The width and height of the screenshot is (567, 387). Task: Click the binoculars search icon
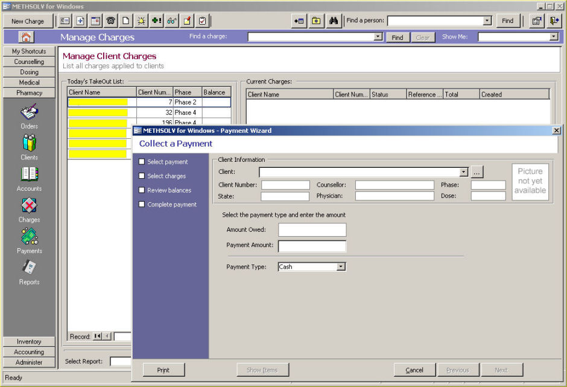333,21
